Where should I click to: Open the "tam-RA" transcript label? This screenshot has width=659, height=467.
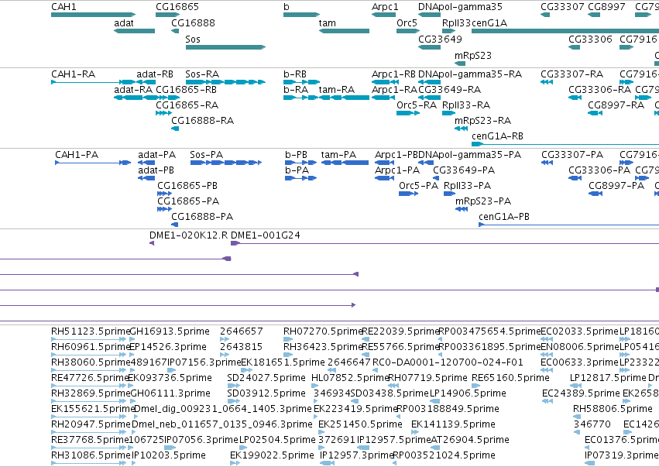(x=337, y=90)
